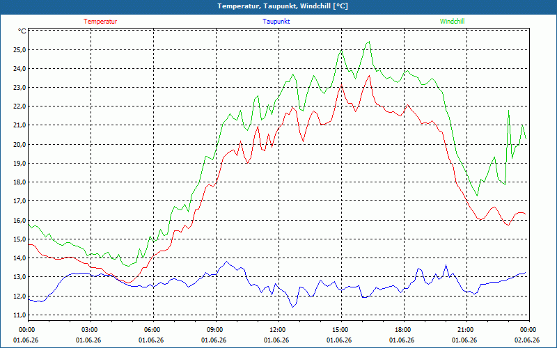557x348 pixels.
Task: Click the 17,0 y-axis value
Action: (19, 201)
